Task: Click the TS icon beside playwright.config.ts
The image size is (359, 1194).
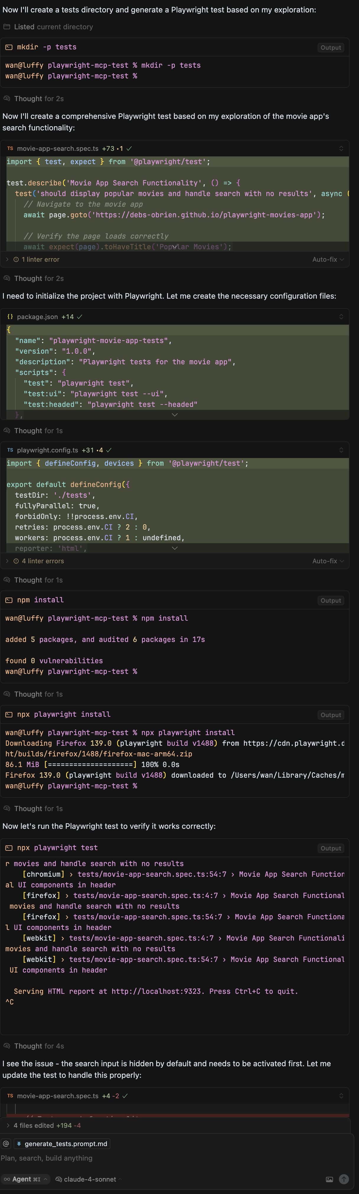Action: (10, 450)
